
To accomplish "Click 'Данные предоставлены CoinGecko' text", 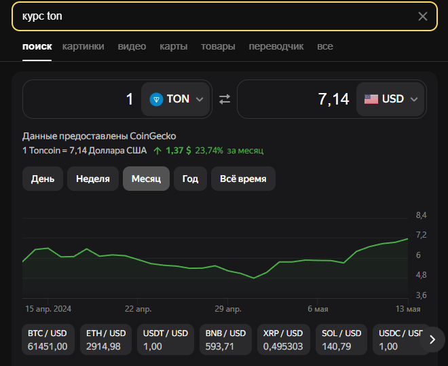I will (x=99, y=136).
